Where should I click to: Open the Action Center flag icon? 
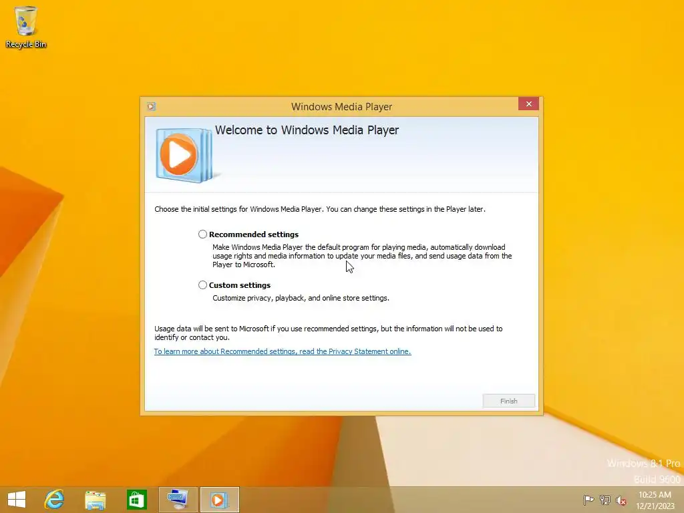[588, 500]
